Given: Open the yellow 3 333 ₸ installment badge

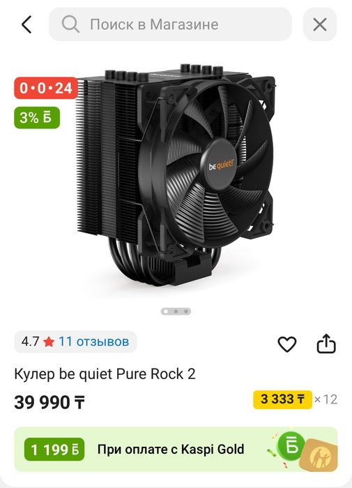Looking at the screenshot, I should tap(283, 399).
